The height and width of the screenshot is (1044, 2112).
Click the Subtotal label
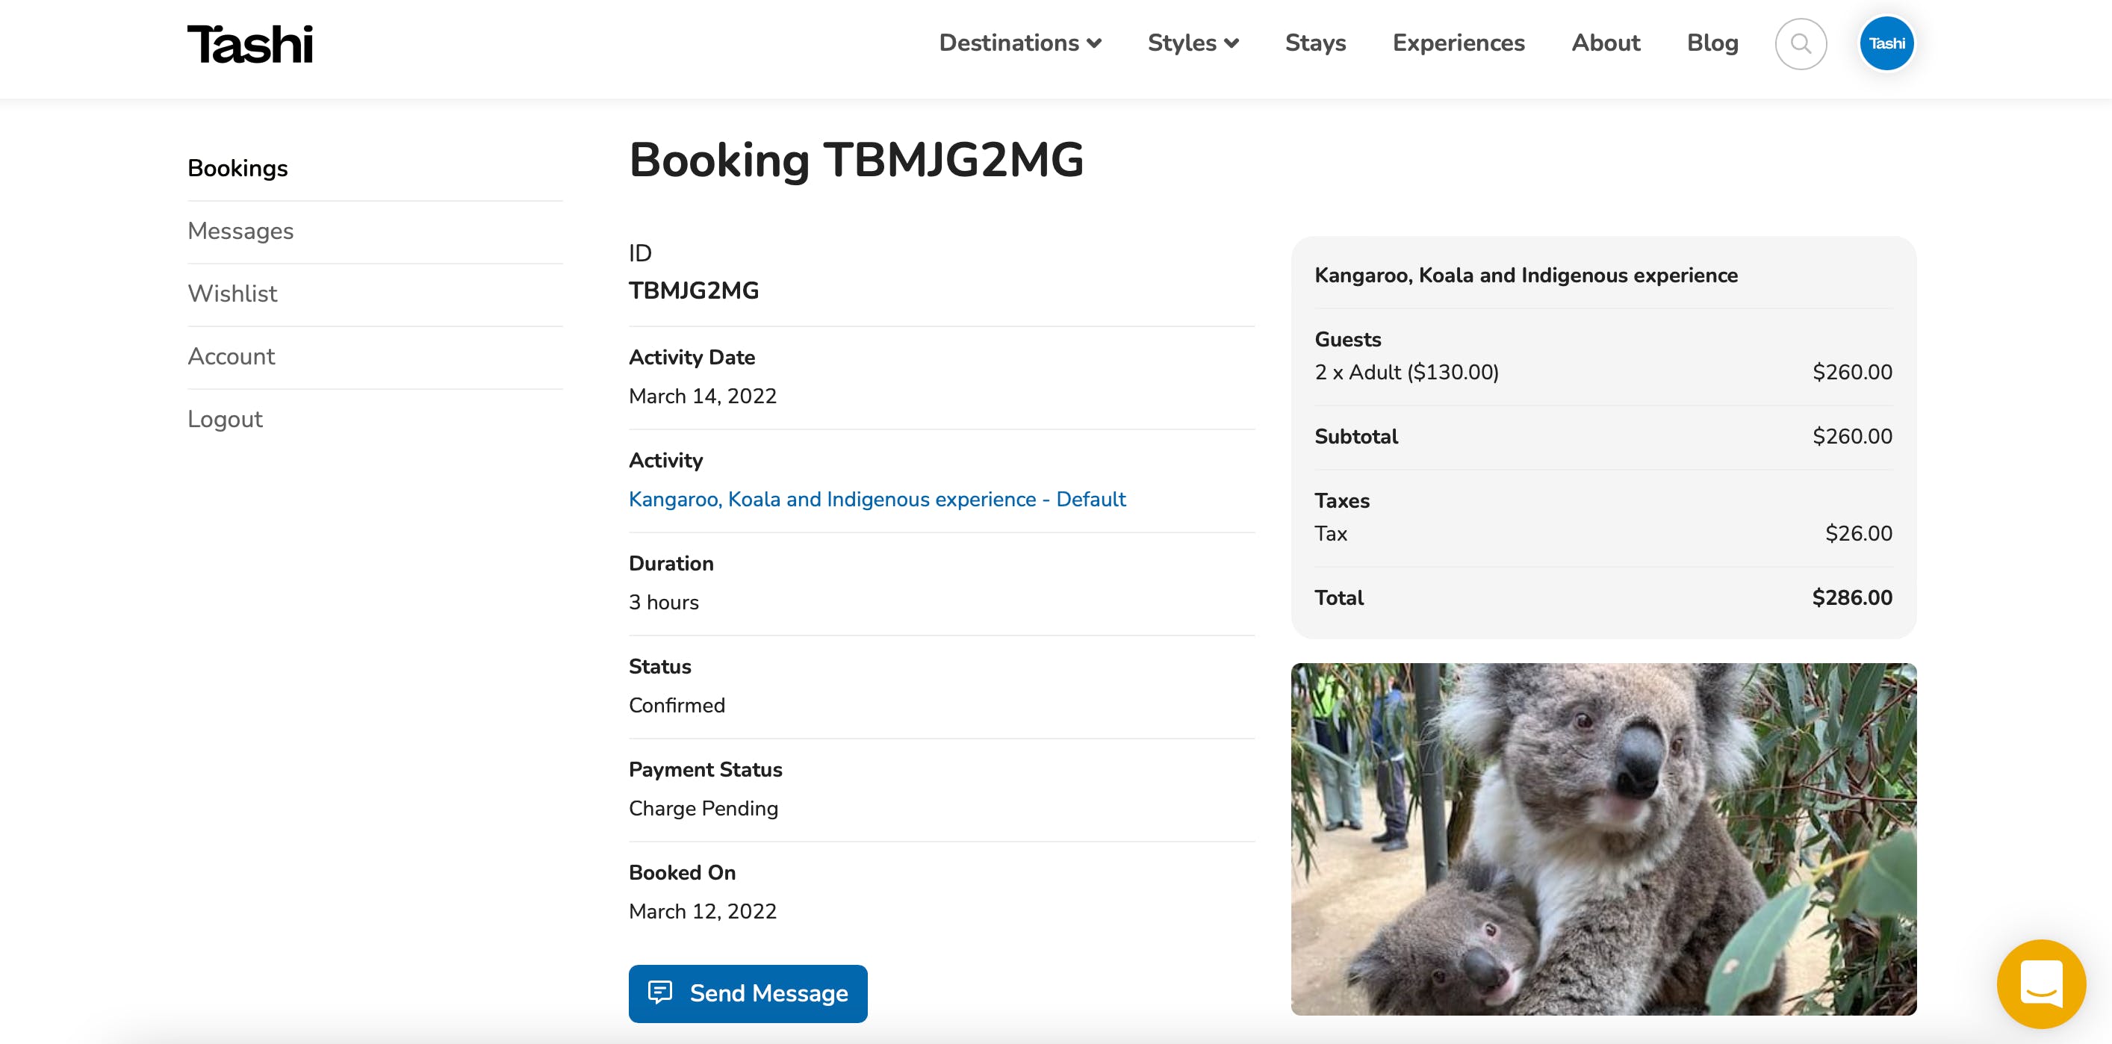click(x=1356, y=436)
